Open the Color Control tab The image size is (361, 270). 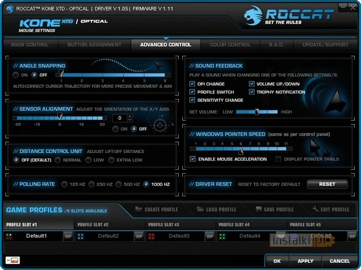tap(230, 45)
